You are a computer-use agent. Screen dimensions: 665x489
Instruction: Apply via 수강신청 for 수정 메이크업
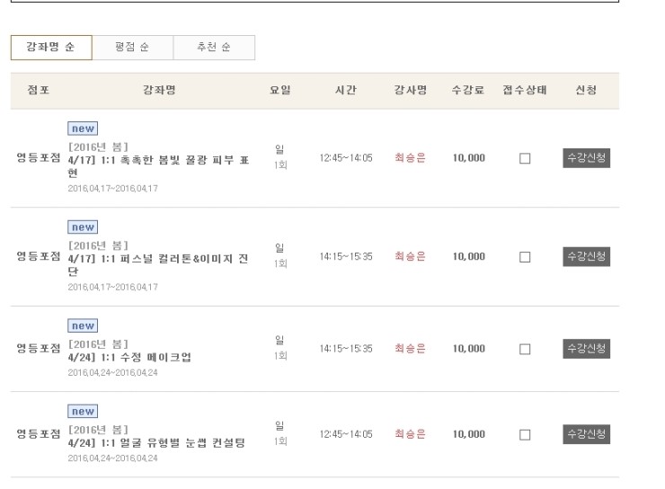pyautogui.click(x=587, y=348)
